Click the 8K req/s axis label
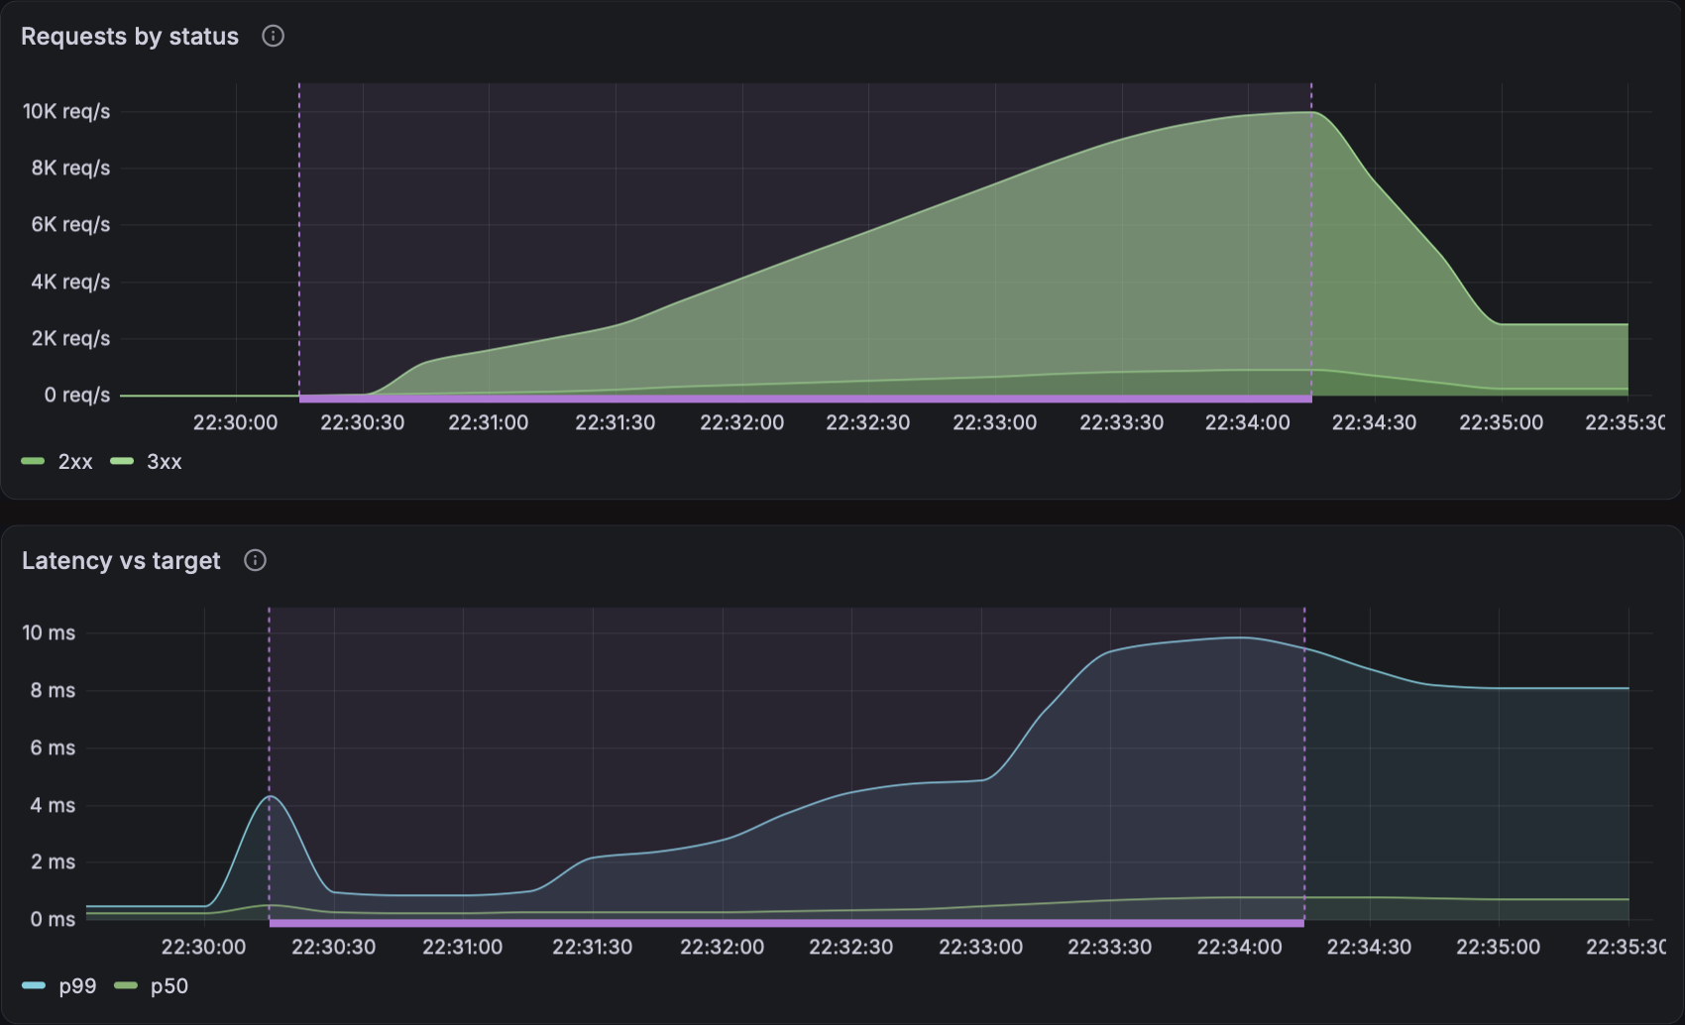The height and width of the screenshot is (1025, 1685). [x=70, y=169]
